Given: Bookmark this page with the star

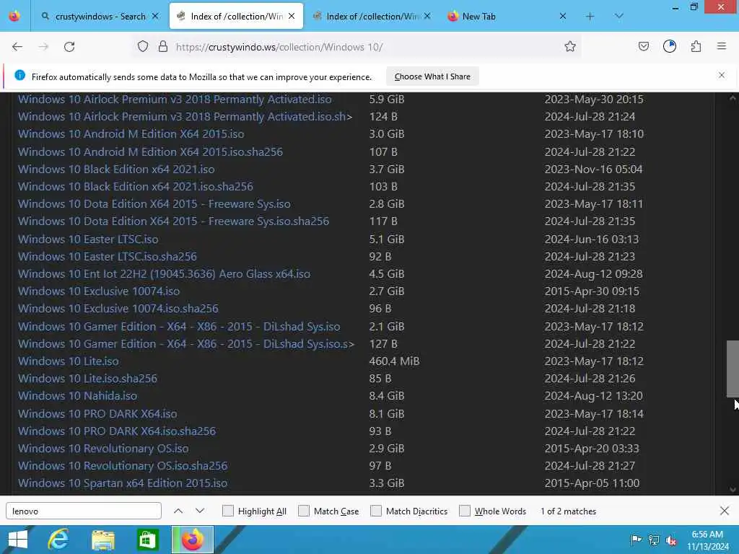Looking at the screenshot, I should point(570,47).
